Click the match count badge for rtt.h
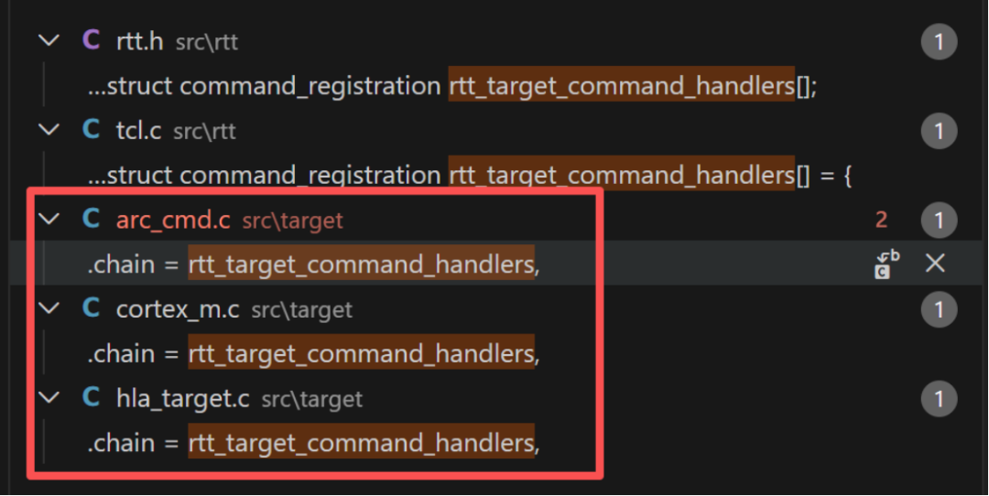Image resolution: width=989 pixels, height=496 pixels. pos(940,41)
